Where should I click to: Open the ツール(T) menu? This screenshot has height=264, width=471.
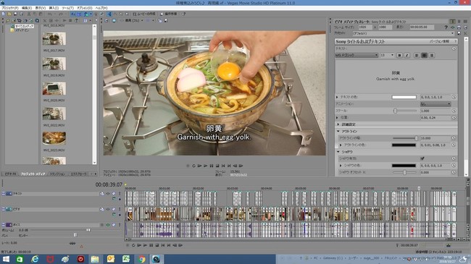(x=67, y=8)
